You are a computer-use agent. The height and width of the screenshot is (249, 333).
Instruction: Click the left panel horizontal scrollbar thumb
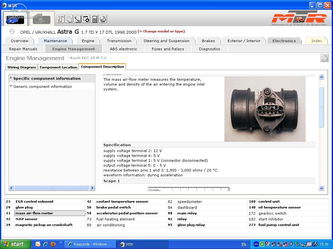coord(51,188)
